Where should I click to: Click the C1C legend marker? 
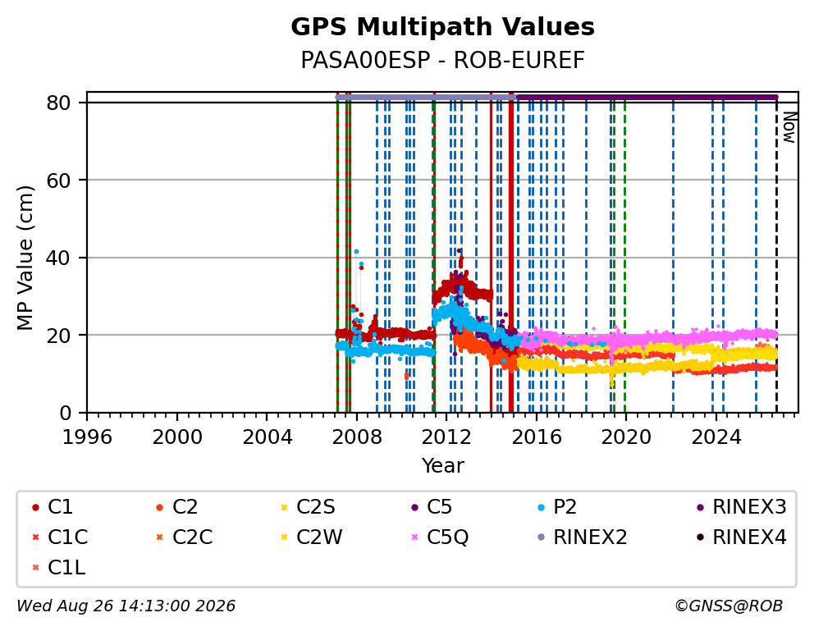[x=35, y=537]
